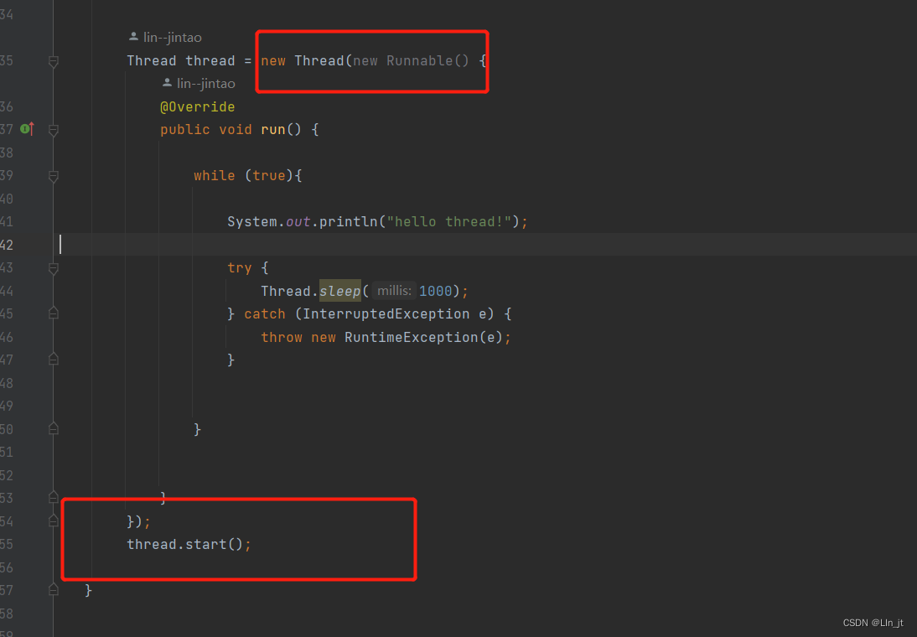Click line number 55 in gutter
The width and height of the screenshot is (917, 637).
(7, 545)
